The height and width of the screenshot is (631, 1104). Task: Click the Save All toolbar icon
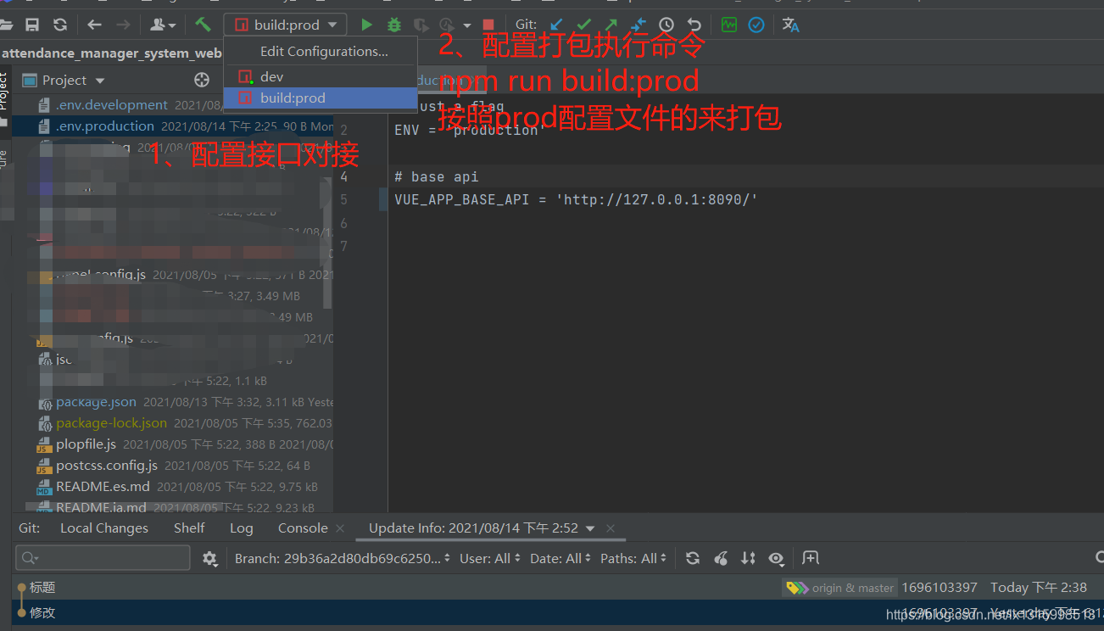tap(32, 25)
